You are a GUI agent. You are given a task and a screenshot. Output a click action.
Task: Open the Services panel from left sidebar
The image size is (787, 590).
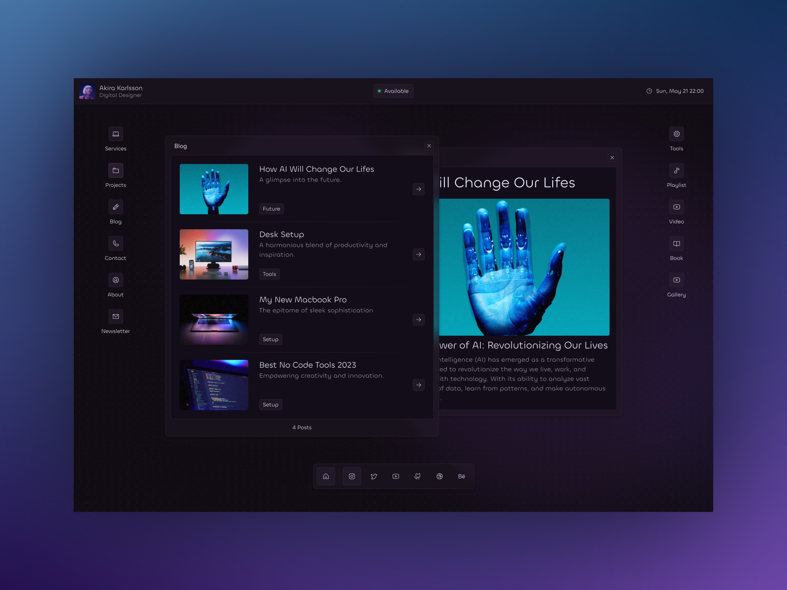click(115, 134)
